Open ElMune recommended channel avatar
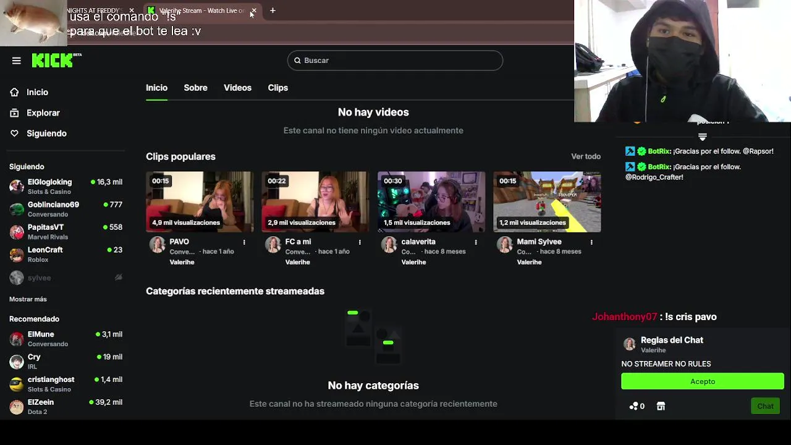 click(17, 339)
